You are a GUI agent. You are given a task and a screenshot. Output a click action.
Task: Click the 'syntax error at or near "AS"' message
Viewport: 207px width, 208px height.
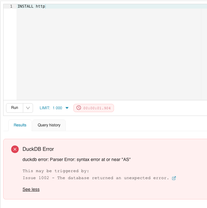point(77,159)
